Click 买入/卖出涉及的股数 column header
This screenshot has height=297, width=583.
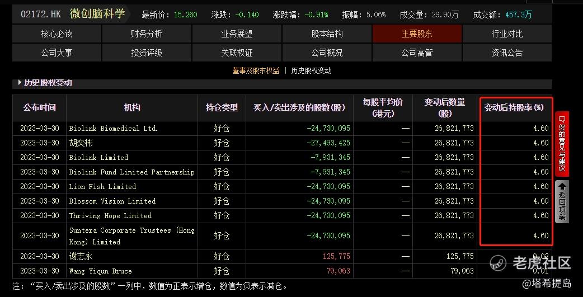click(299, 108)
